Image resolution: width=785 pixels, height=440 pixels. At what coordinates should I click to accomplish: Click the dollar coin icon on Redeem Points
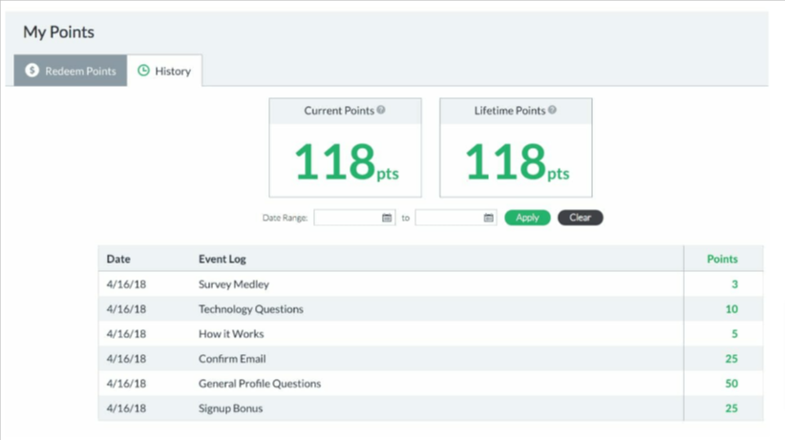[32, 71]
